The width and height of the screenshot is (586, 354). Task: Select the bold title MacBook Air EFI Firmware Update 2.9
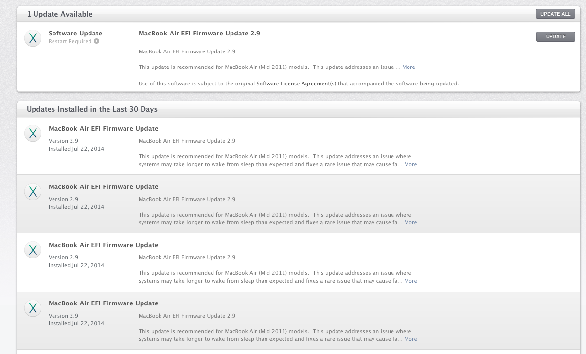[x=199, y=34]
